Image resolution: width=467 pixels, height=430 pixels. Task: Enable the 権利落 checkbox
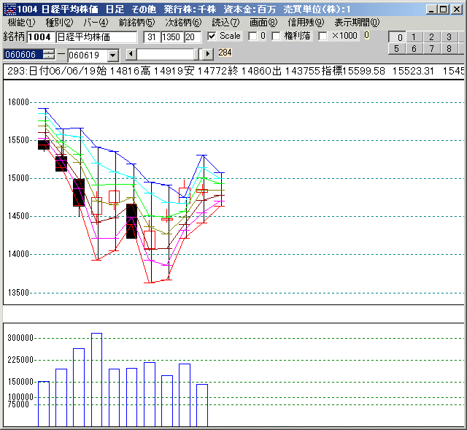tap(276, 37)
